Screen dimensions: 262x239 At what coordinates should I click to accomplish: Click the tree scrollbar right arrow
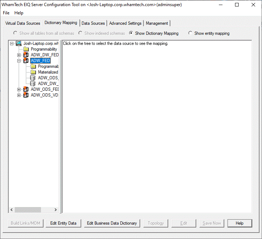coord(56,210)
